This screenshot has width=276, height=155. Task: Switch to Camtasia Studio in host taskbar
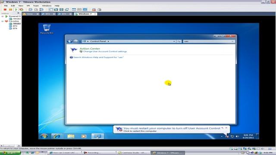coord(133,153)
